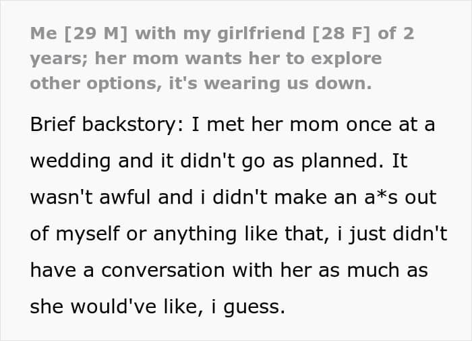Click 'she would've like, i guess.' line
The width and height of the screenshot is (472, 341).
[158, 306]
